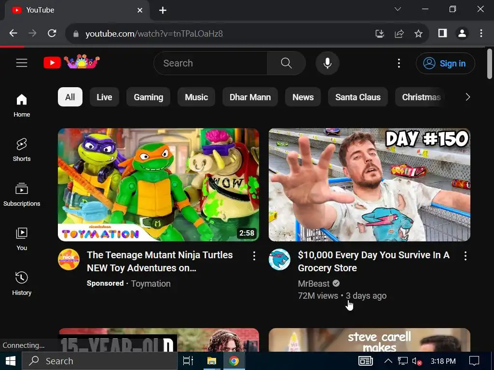Go back in Chrome
Viewport: 494px width, 370px height.
point(13,33)
